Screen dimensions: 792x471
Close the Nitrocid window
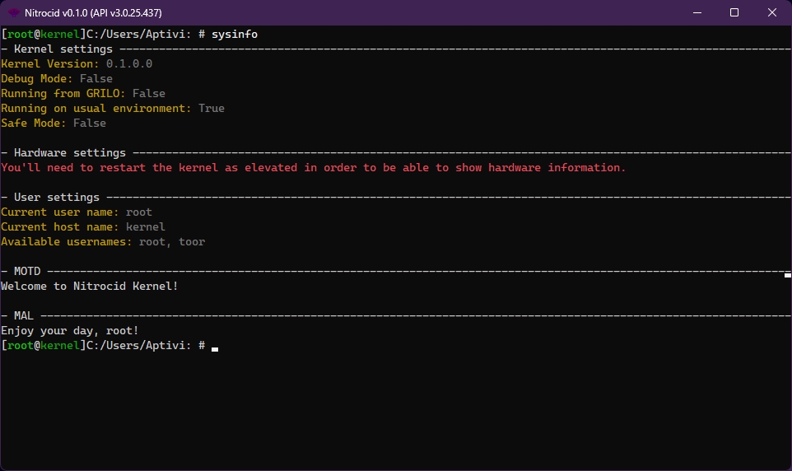pos(772,12)
